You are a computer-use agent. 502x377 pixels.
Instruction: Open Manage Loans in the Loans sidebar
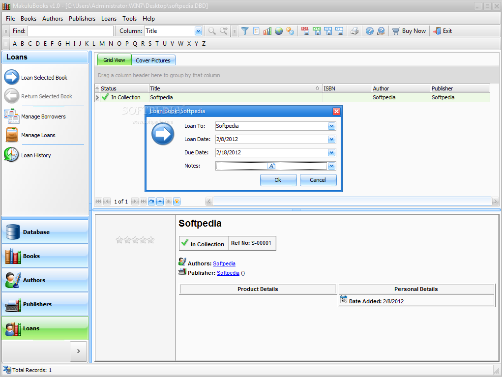(x=38, y=135)
